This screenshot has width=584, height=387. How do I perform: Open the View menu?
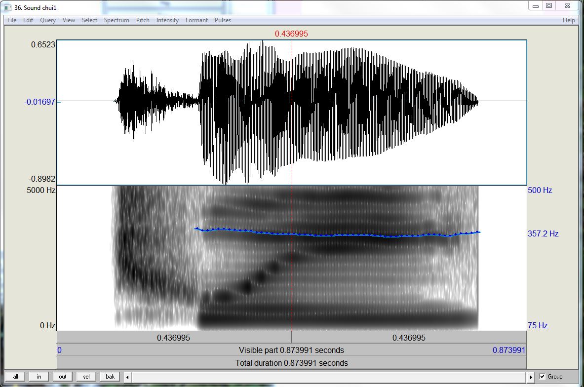coord(69,20)
